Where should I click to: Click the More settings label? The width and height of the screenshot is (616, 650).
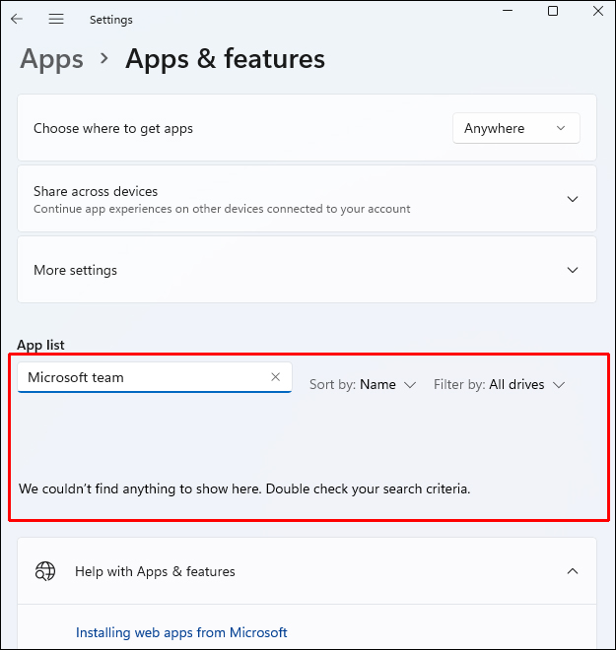(x=75, y=270)
